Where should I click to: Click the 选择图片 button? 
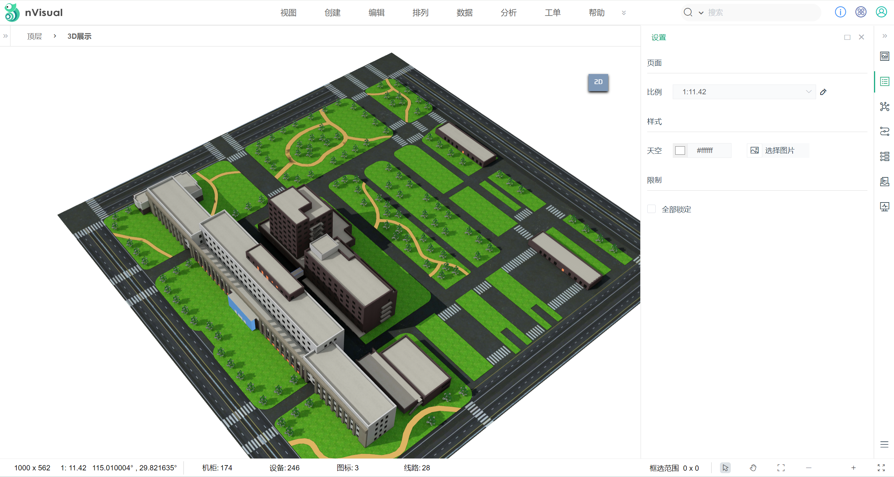pyautogui.click(x=778, y=151)
